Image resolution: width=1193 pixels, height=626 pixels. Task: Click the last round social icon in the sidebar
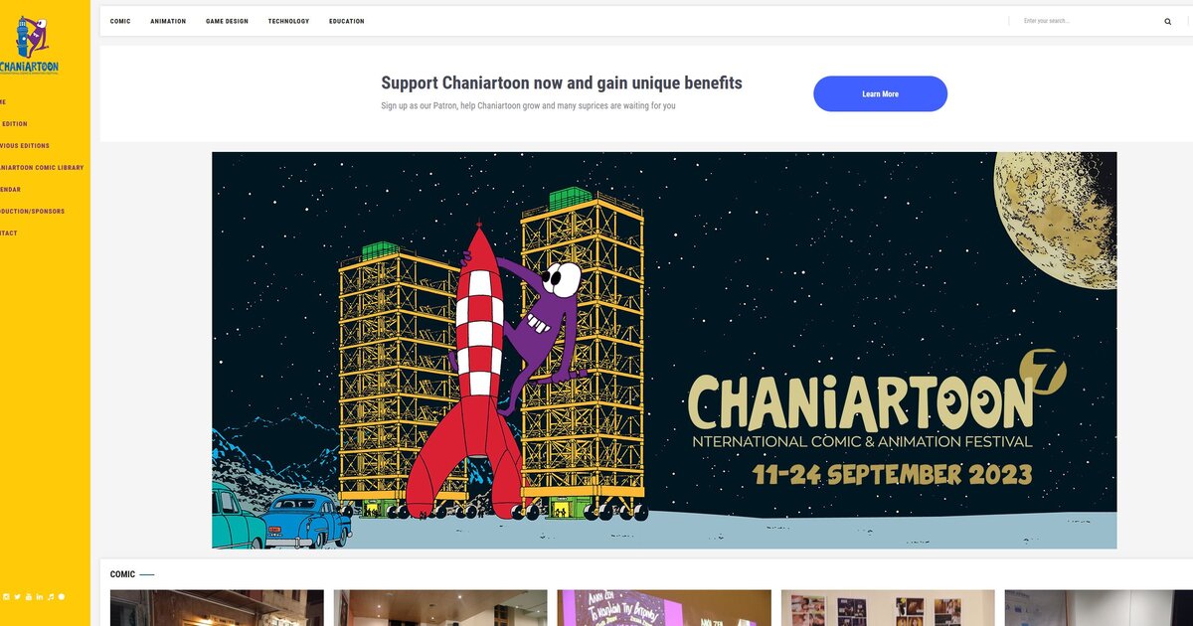coord(62,596)
